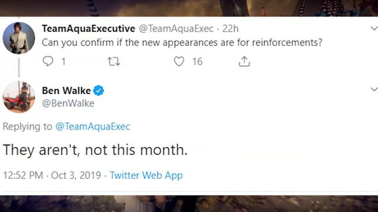Click the 12:52 PM Oct 3, 2019 timestamp

pyautogui.click(x=52, y=175)
